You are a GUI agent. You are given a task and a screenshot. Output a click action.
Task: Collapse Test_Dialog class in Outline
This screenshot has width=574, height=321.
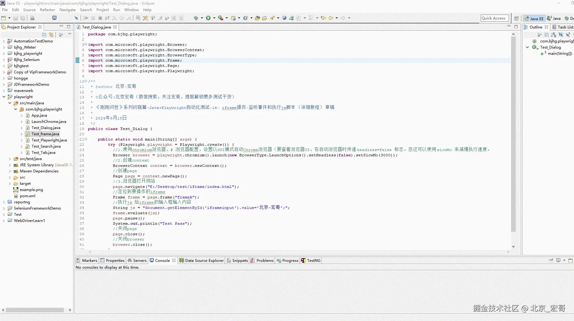click(x=528, y=47)
